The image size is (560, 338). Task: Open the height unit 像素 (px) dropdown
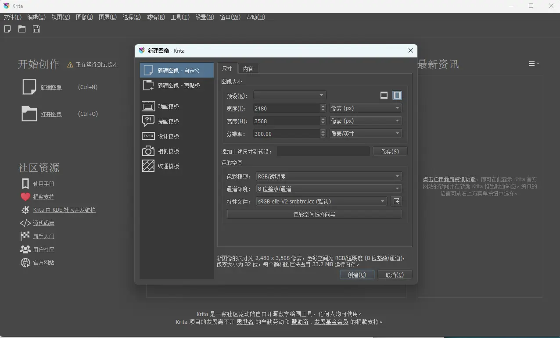point(366,121)
